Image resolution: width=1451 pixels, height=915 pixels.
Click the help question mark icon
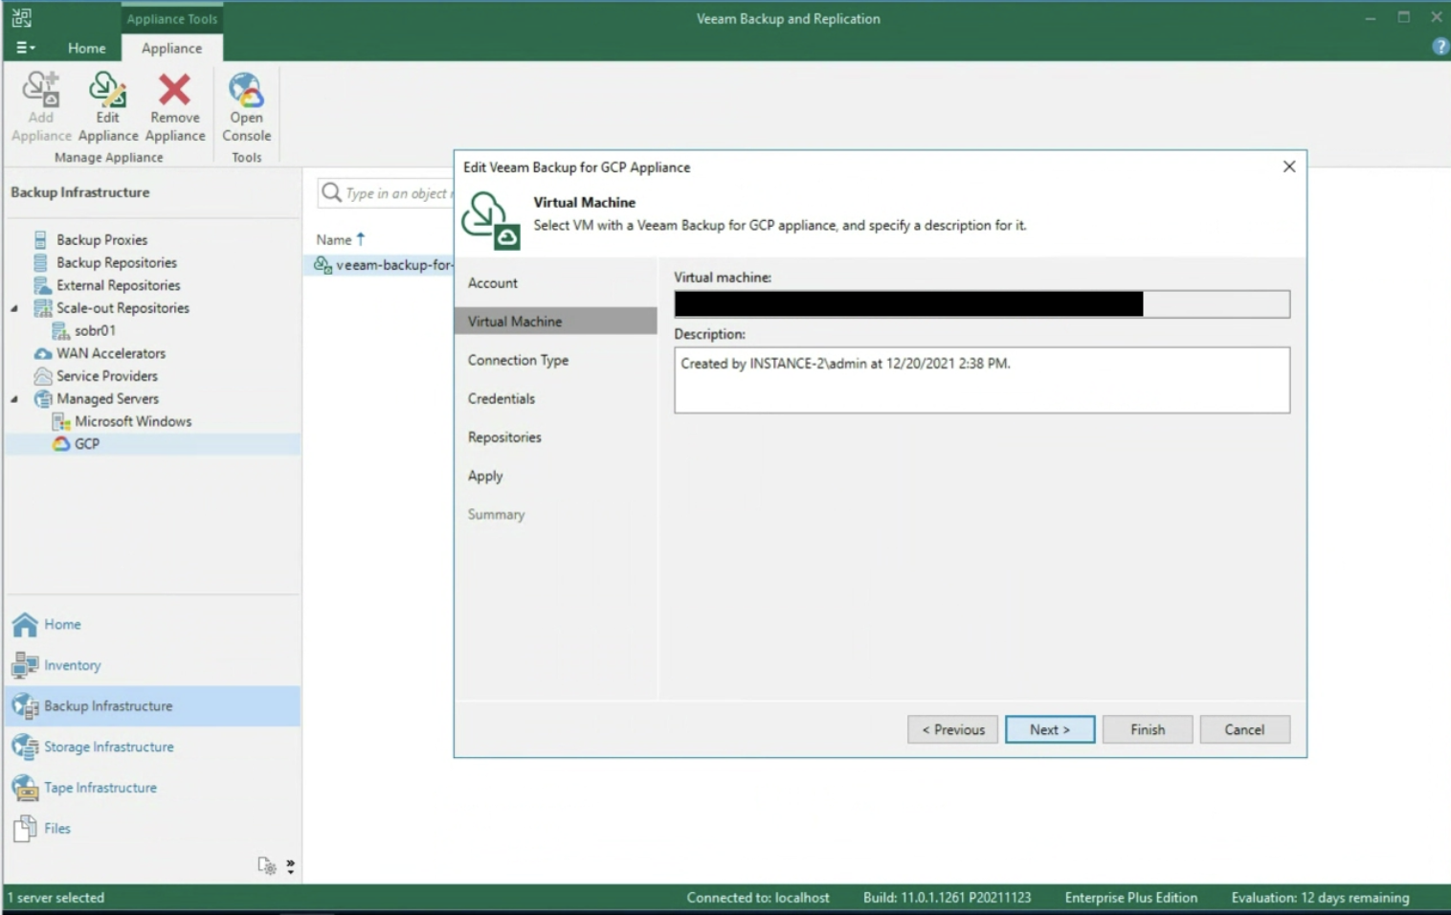pyautogui.click(x=1440, y=47)
